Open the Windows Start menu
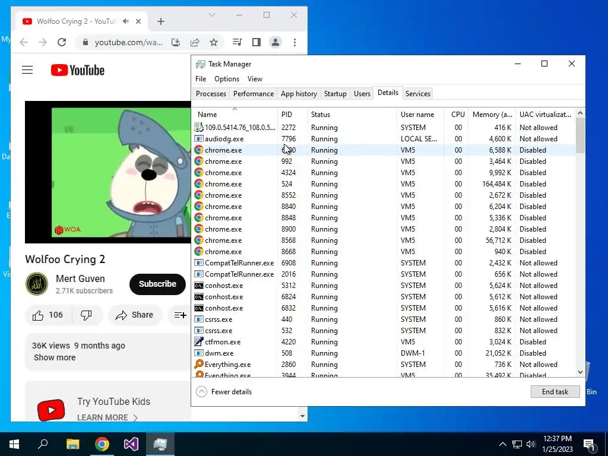The height and width of the screenshot is (456, 608). (14, 444)
